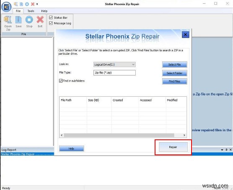Click quick access toolbar Save icon

pyautogui.click(x=21, y=4)
